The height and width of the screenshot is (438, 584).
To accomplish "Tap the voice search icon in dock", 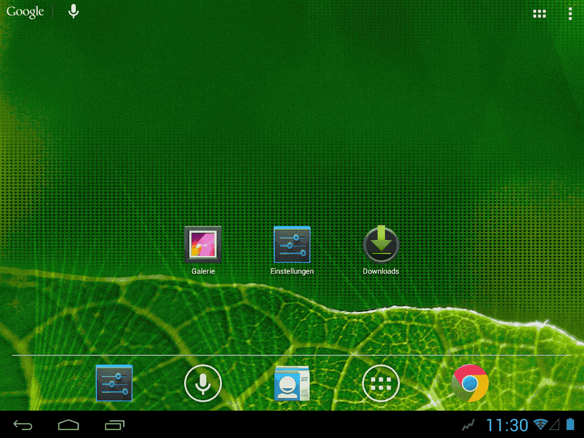I will 203,383.
